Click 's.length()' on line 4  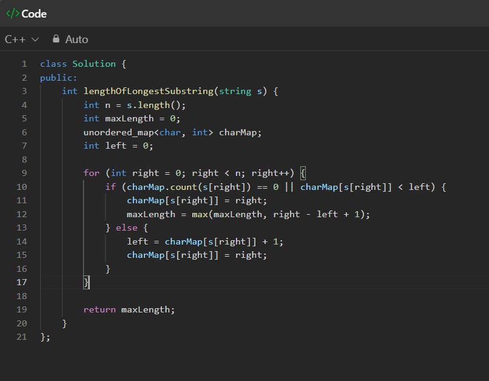point(153,105)
